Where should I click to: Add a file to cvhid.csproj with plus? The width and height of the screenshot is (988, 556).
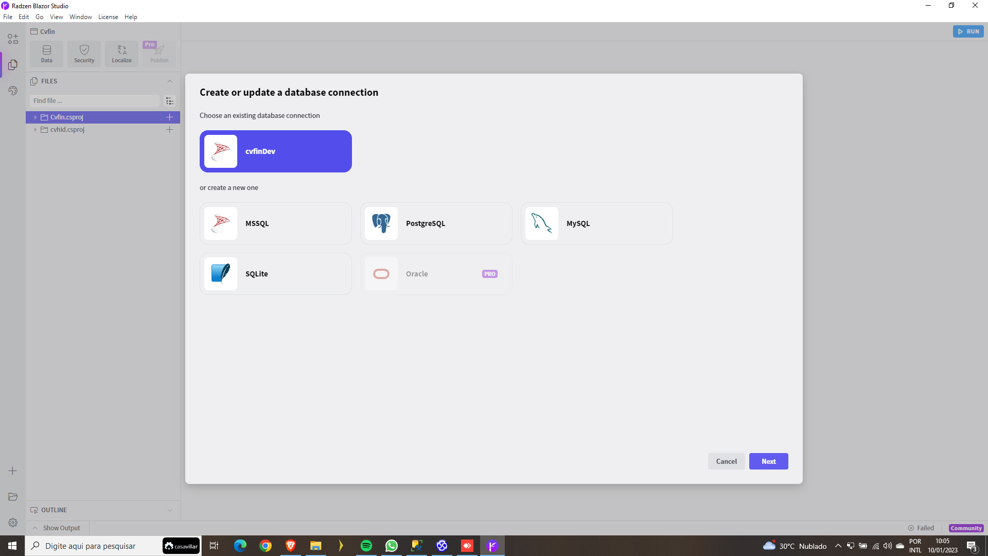(169, 130)
